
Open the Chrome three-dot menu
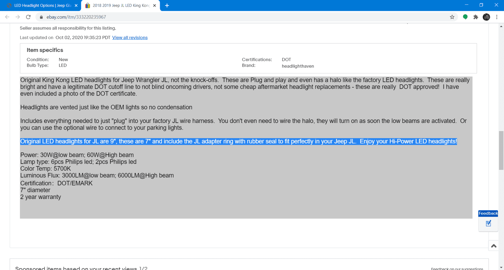497,17
